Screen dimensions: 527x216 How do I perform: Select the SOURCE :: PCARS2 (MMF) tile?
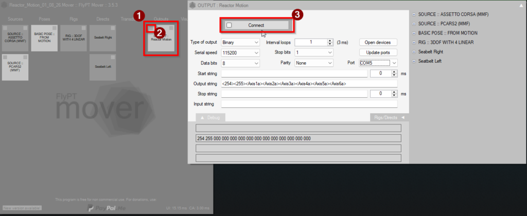click(15, 67)
